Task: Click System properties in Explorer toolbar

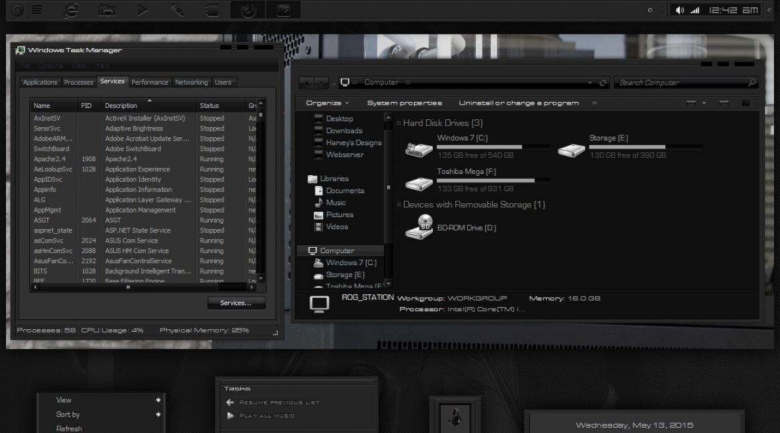Action: (x=405, y=103)
